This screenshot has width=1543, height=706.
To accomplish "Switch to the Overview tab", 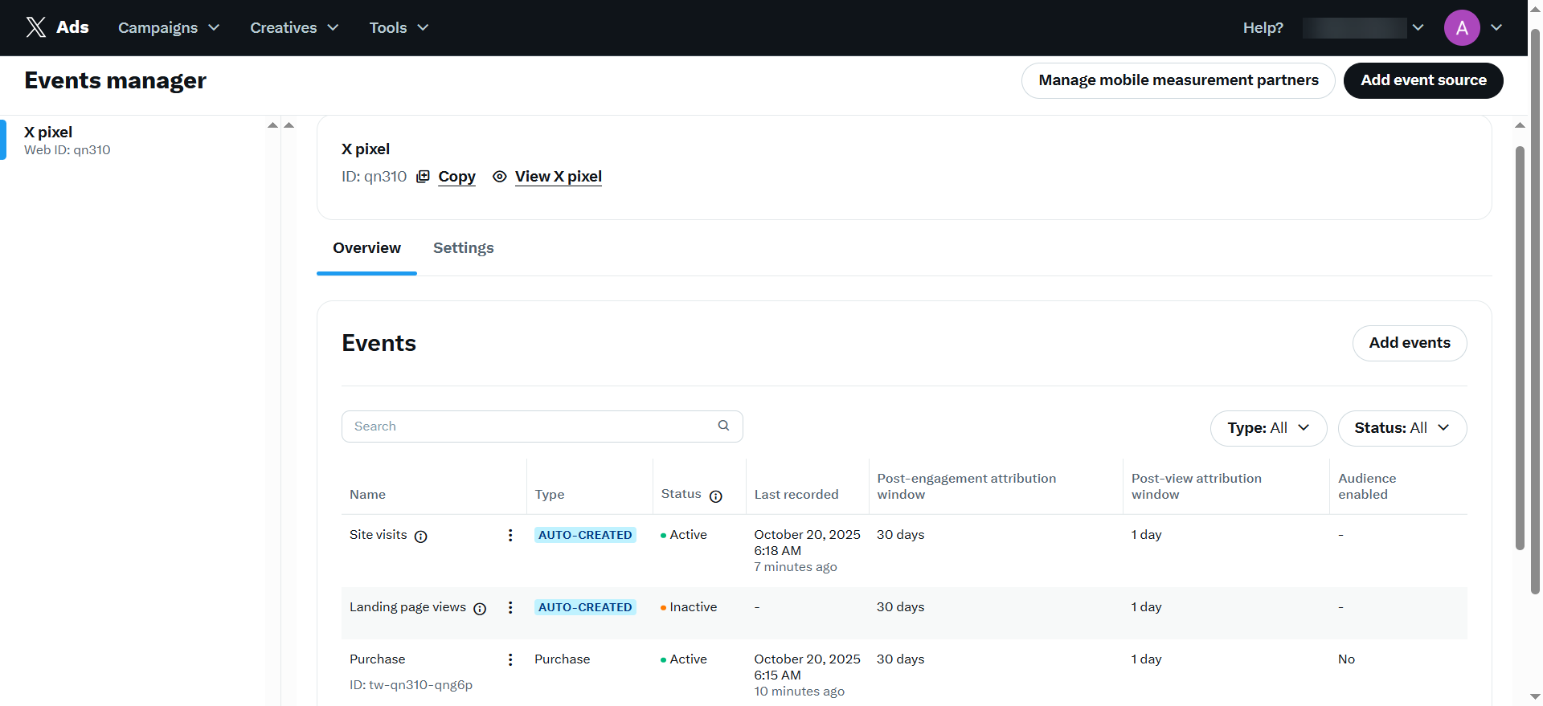I will [x=366, y=248].
